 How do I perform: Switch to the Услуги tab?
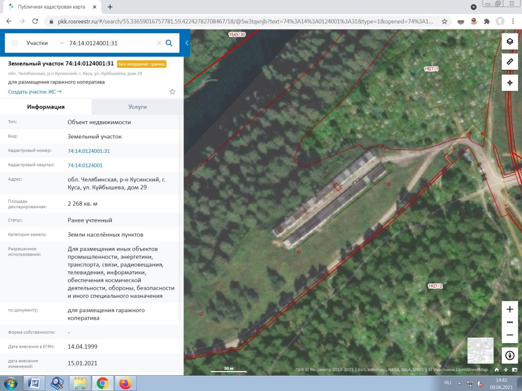point(138,107)
